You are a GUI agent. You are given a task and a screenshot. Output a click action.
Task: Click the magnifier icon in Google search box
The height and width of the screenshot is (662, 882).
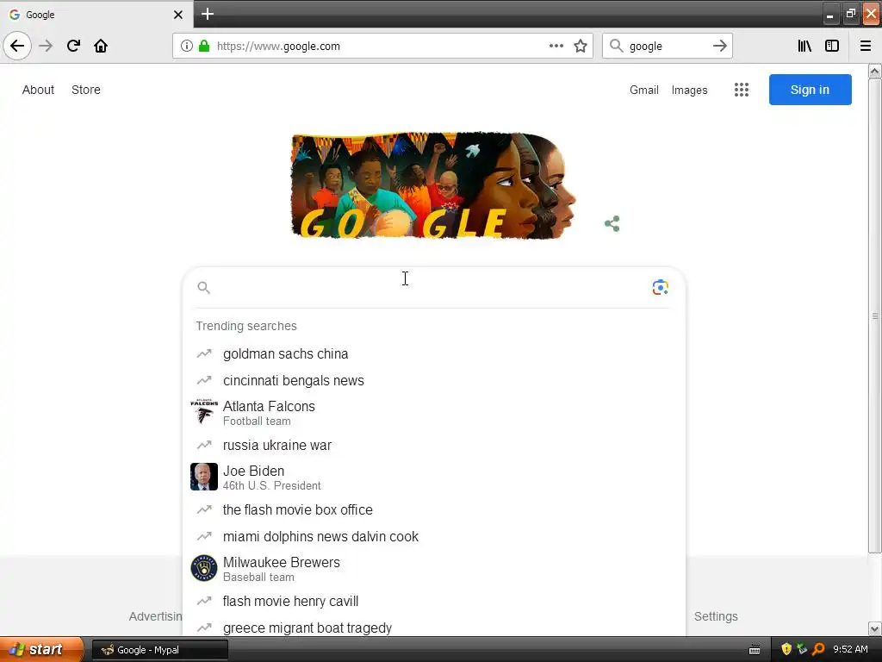[x=203, y=288]
